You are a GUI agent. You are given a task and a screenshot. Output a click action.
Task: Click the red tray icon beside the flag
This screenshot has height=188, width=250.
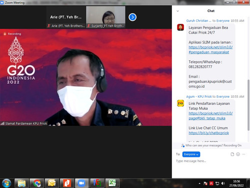pos(211,183)
